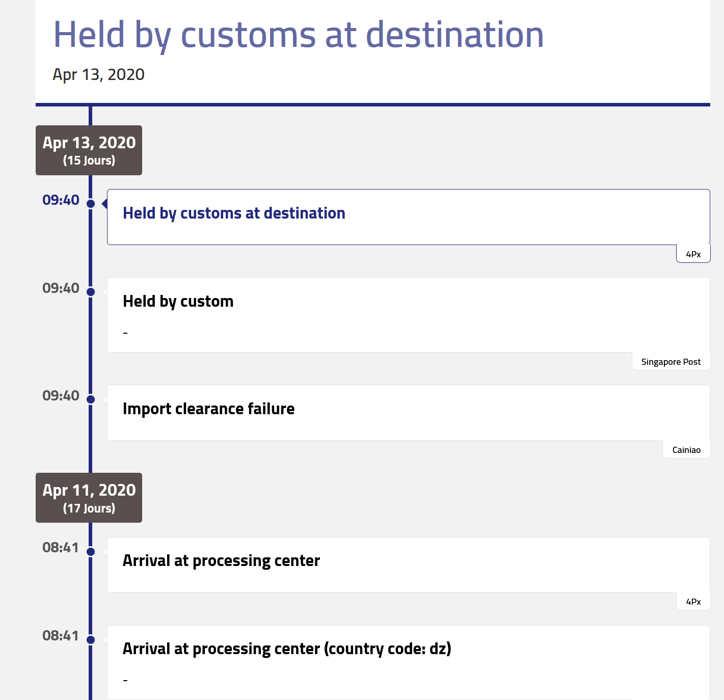
Task: Open the 'Arrival at processing center' event card
Action: [x=409, y=564]
